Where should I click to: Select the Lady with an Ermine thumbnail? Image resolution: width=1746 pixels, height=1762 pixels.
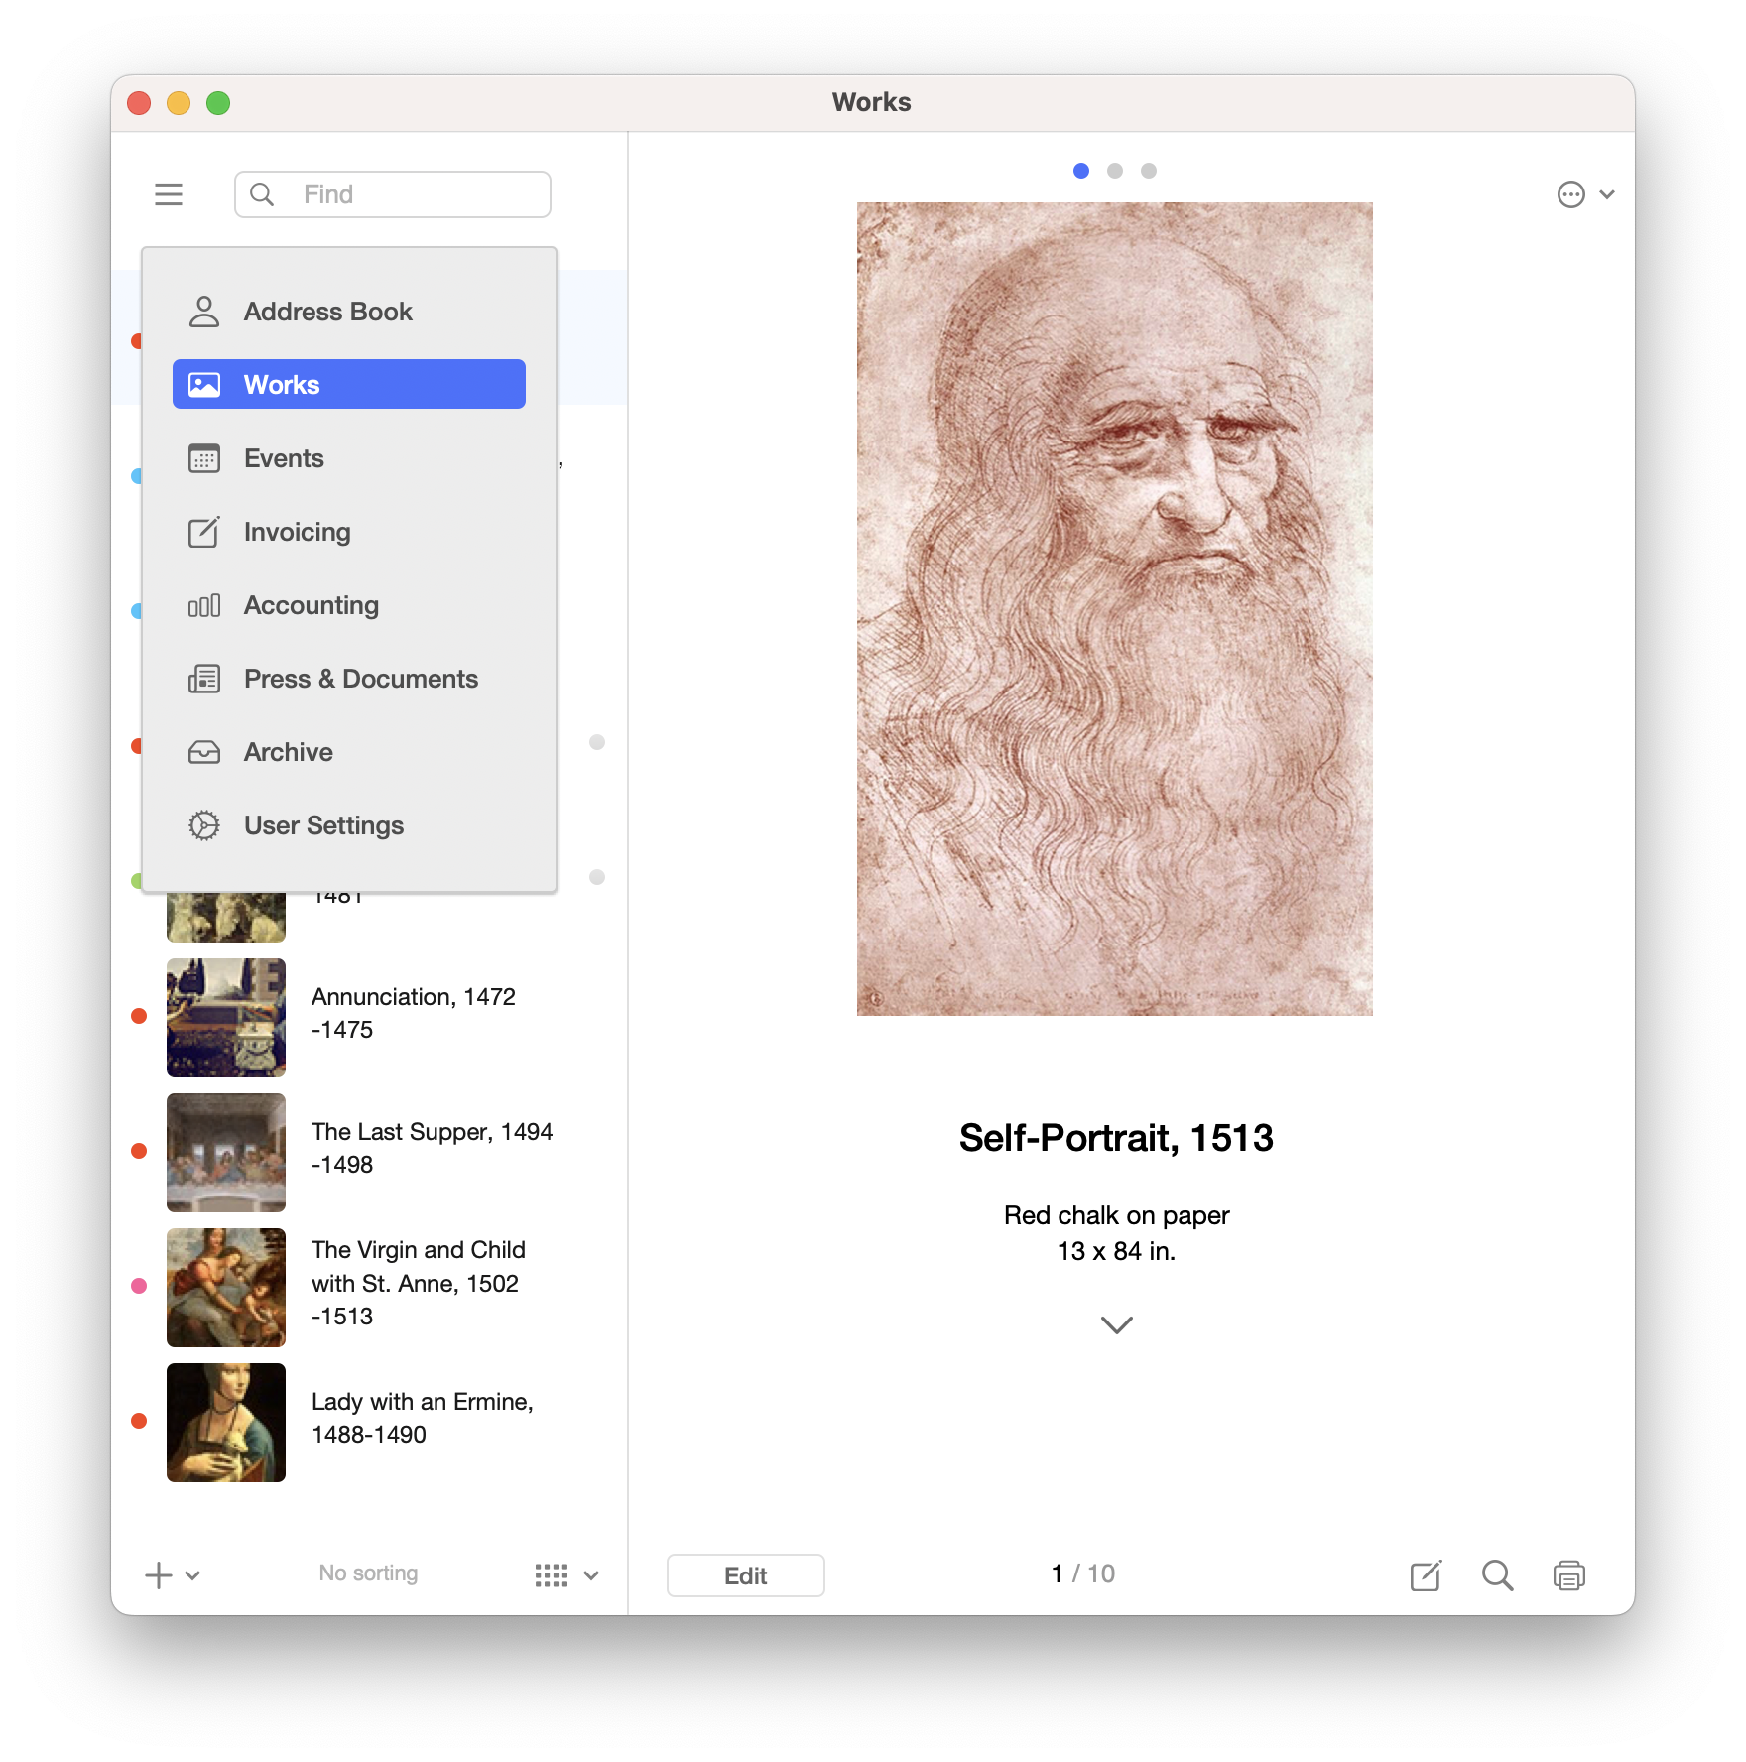[x=225, y=1421]
